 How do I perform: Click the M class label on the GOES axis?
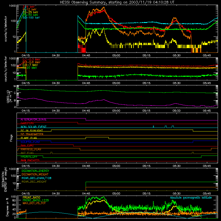pos(15,86)
